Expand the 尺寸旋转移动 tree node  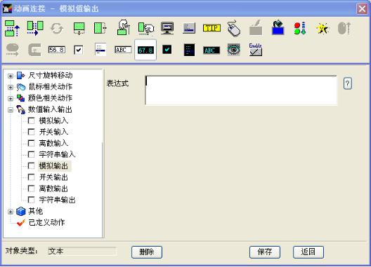[10, 76]
